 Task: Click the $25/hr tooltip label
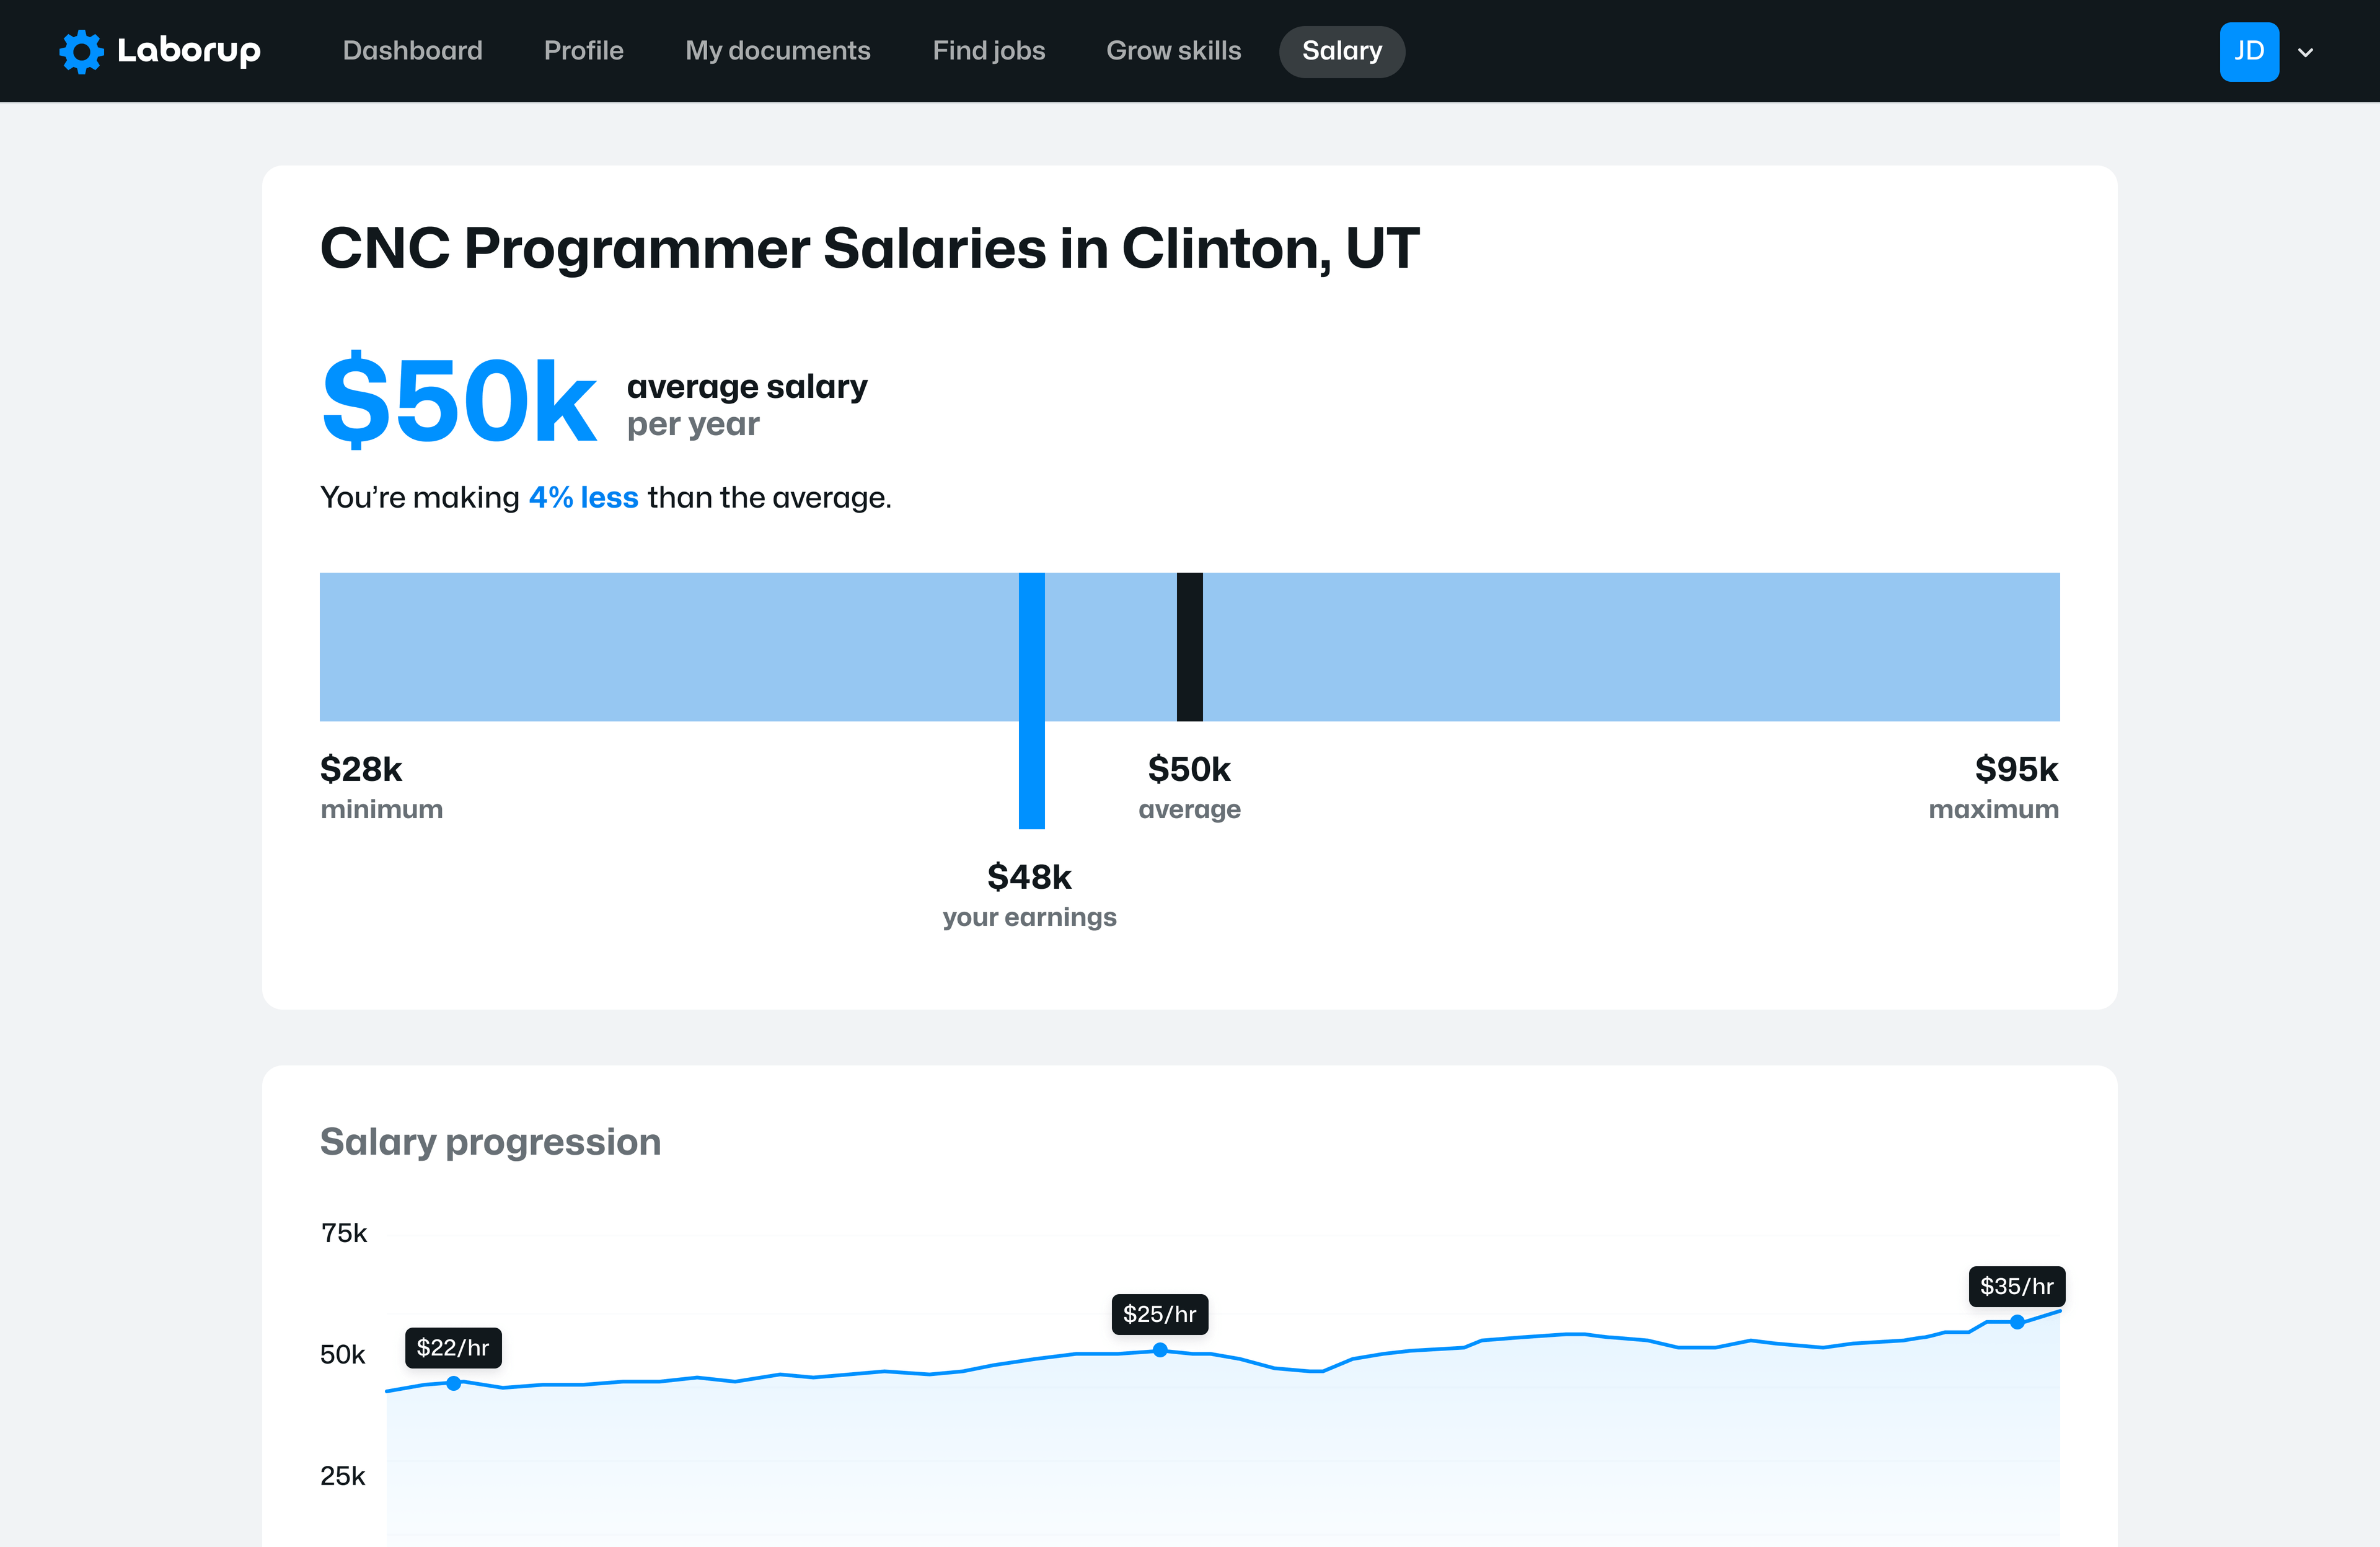pos(1159,1314)
